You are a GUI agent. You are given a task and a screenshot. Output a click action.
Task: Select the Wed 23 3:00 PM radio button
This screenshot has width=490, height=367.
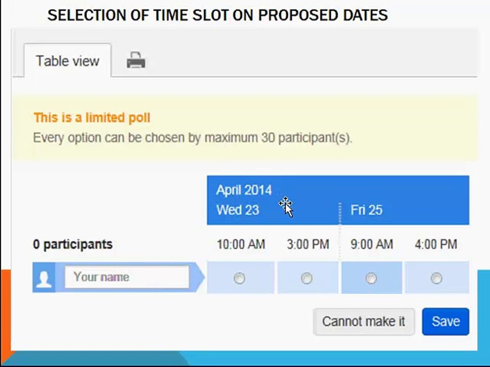(307, 278)
